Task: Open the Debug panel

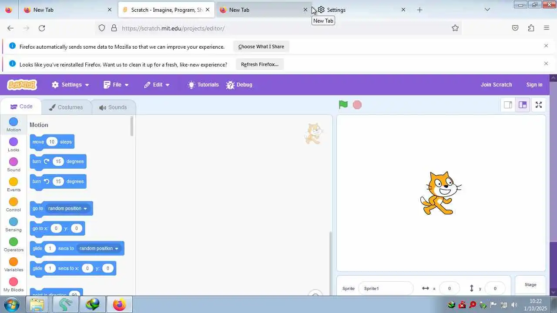Action: (239, 85)
